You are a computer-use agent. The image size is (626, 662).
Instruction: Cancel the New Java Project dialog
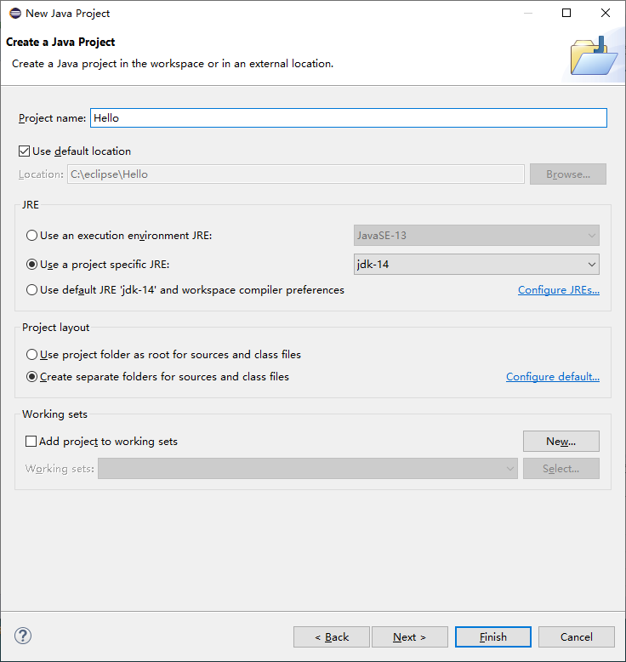576,636
